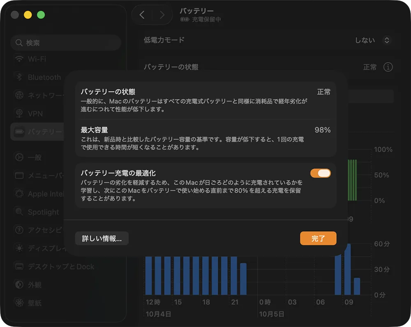「詳しい情報...」ボタンを押す
Viewport: 411px width, 327px height.
coord(102,239)
